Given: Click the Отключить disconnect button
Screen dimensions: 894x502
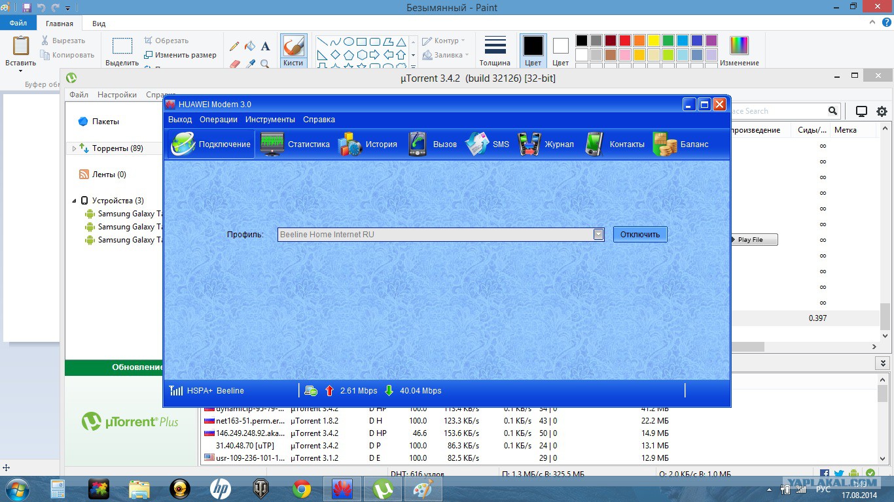Looking at the screenshot, I should pos(640,235).
